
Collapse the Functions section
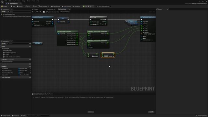(1, 59)
